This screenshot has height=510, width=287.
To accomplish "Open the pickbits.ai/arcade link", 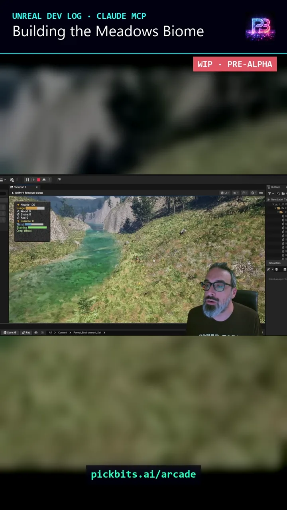I will point(143,474).
